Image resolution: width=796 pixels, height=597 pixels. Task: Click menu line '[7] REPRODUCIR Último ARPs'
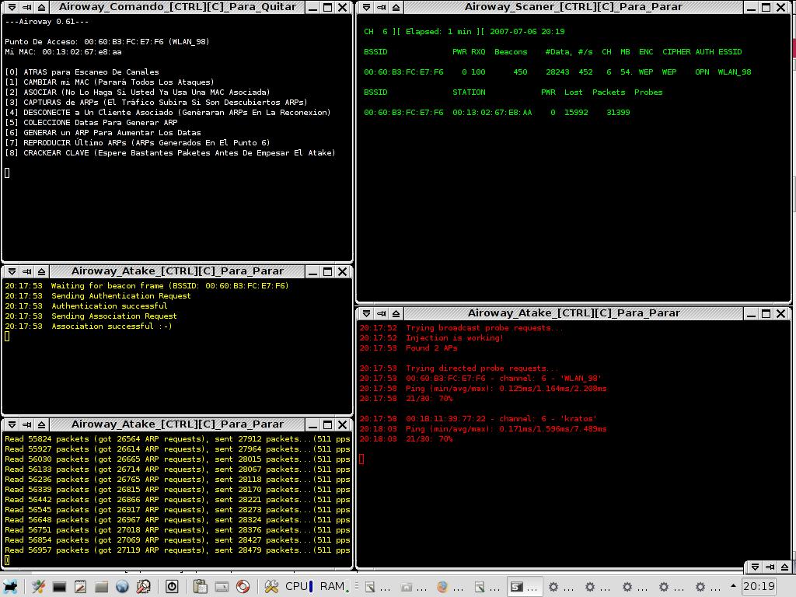[x=137, y=143]
